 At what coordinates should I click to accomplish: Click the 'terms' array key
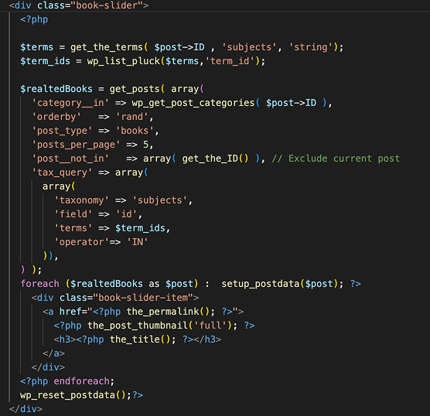pyautogui.click(x=73, y=228)
